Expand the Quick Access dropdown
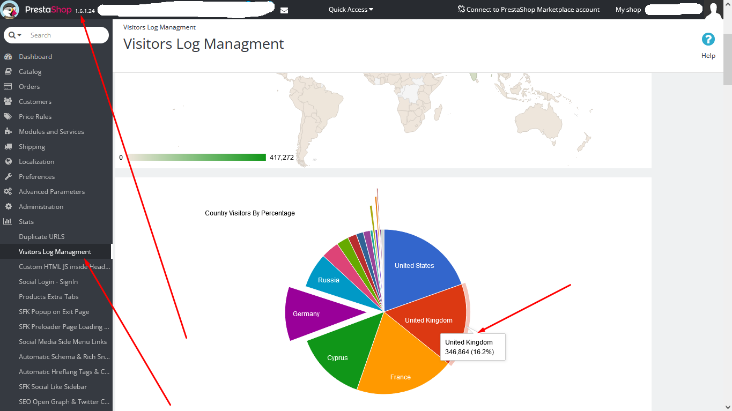The height and width of the screenshot is (411, 732). tap(351, 10)
